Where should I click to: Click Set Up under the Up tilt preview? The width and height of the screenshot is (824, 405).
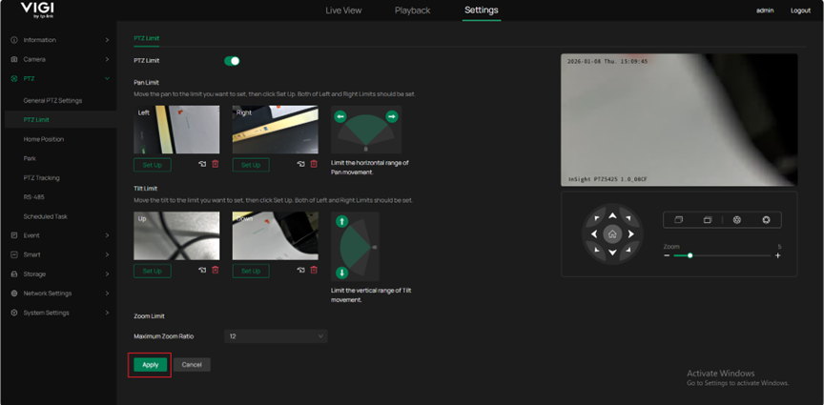(x=153, y=271)
